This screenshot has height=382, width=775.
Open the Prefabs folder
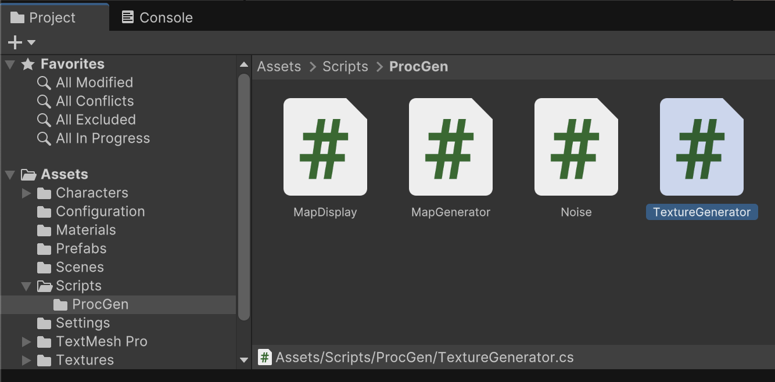[x=81, y=248]
